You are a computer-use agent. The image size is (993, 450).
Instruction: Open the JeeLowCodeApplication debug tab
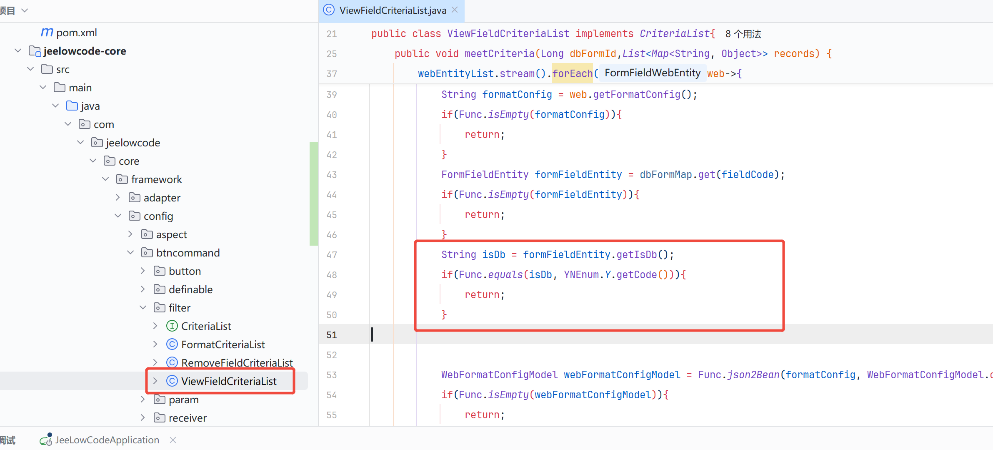(x=107, y=440)
